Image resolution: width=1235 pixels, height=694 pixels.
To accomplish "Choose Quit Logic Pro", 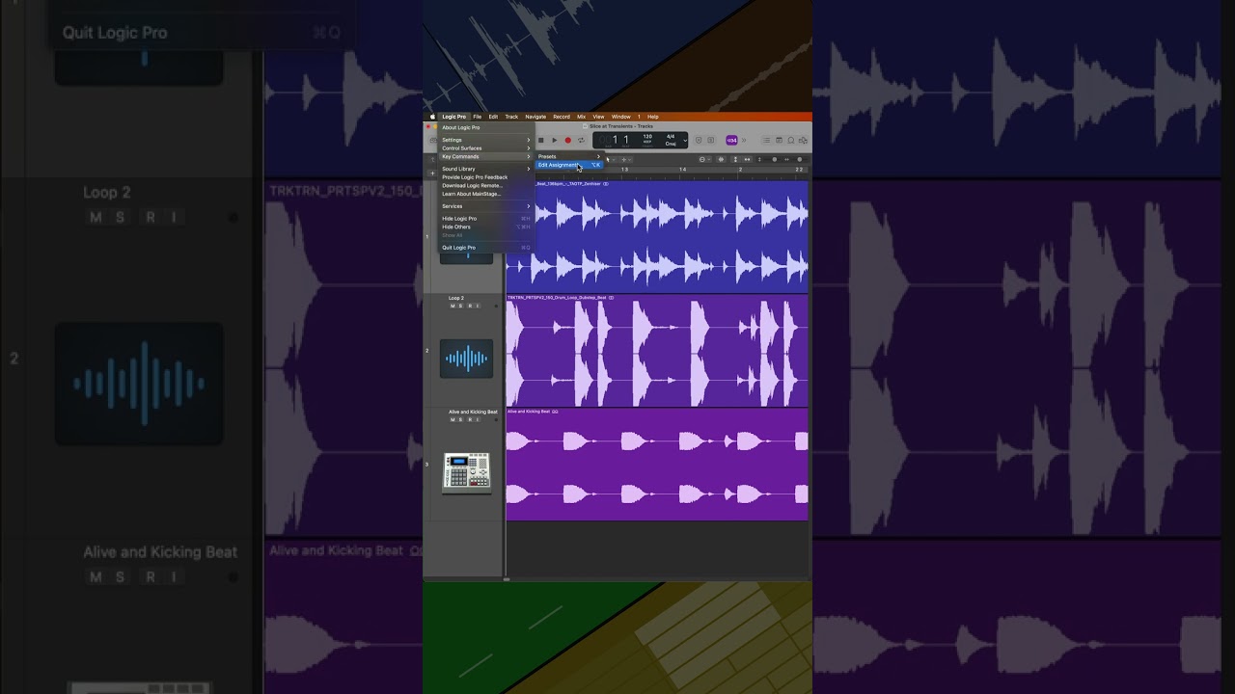I will pyautogui.click(x=486, y=248).
